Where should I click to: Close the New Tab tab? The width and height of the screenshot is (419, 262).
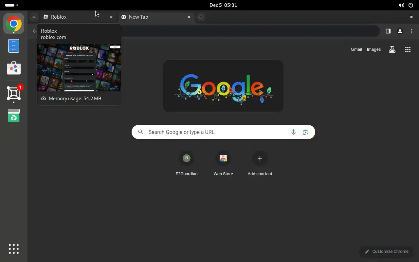189,17
